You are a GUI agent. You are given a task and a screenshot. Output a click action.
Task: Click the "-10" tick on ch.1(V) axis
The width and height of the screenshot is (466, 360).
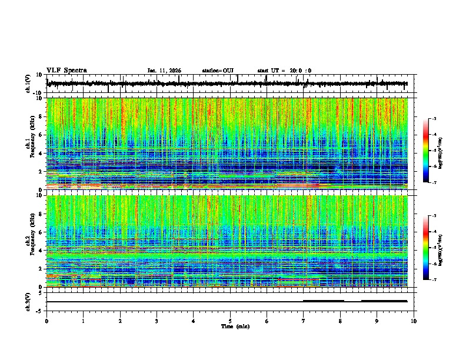(38, 93)
